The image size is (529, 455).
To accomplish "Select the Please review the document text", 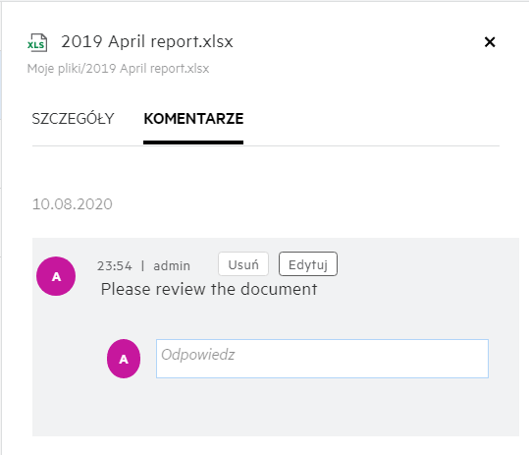I will (209, 289).
